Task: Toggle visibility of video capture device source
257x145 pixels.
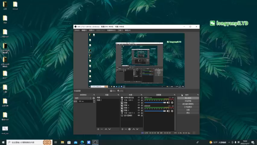Action: (139, 98)
